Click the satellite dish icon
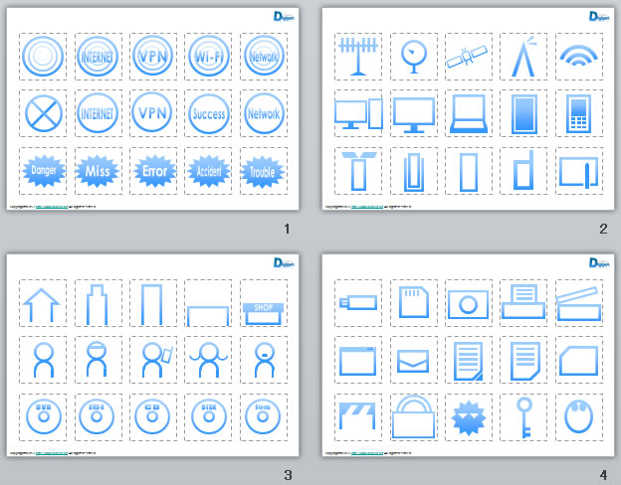The width and height of the screenshot is (621, 485). 410,57
